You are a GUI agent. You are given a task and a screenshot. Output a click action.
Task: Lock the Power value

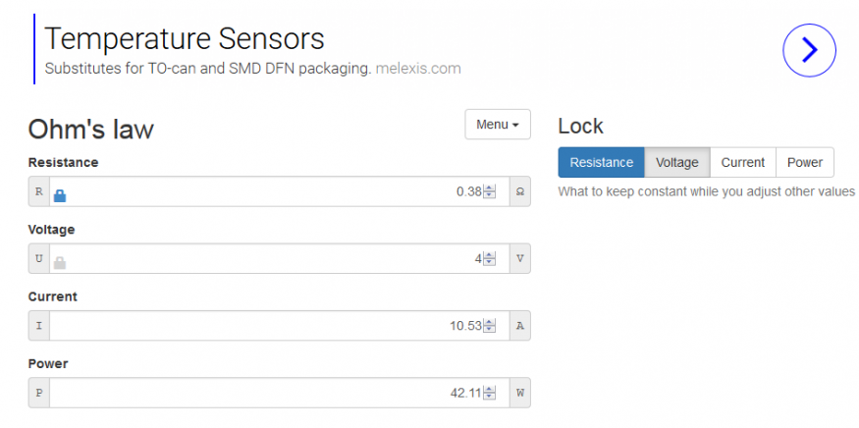(x=805, y=163)
